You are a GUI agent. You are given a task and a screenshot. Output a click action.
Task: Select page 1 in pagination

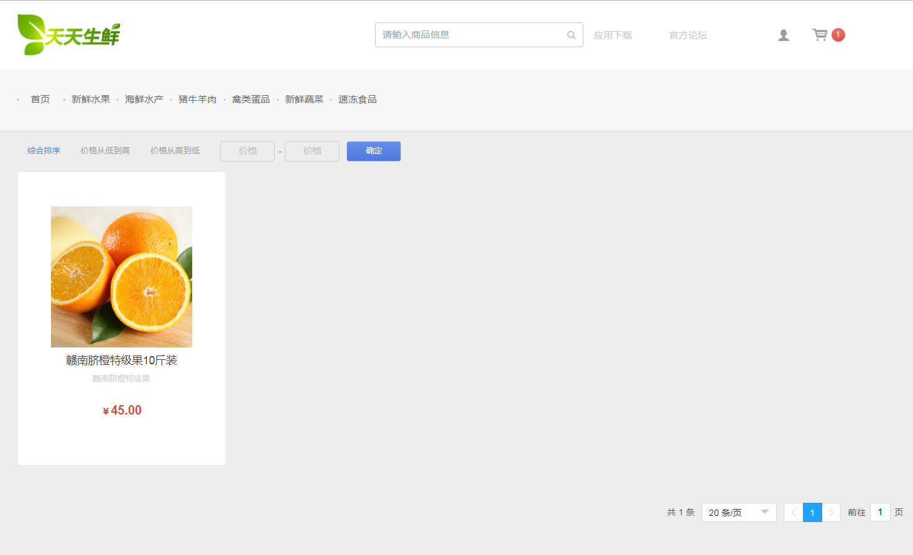click(x=812, y=513)
